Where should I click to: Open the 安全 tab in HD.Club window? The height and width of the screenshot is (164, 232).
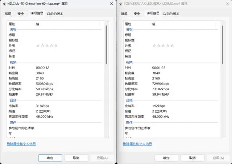21,14
